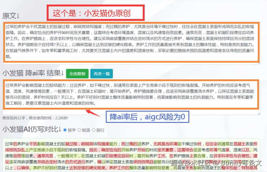Click the green 全选复制 button

[77, 74]
